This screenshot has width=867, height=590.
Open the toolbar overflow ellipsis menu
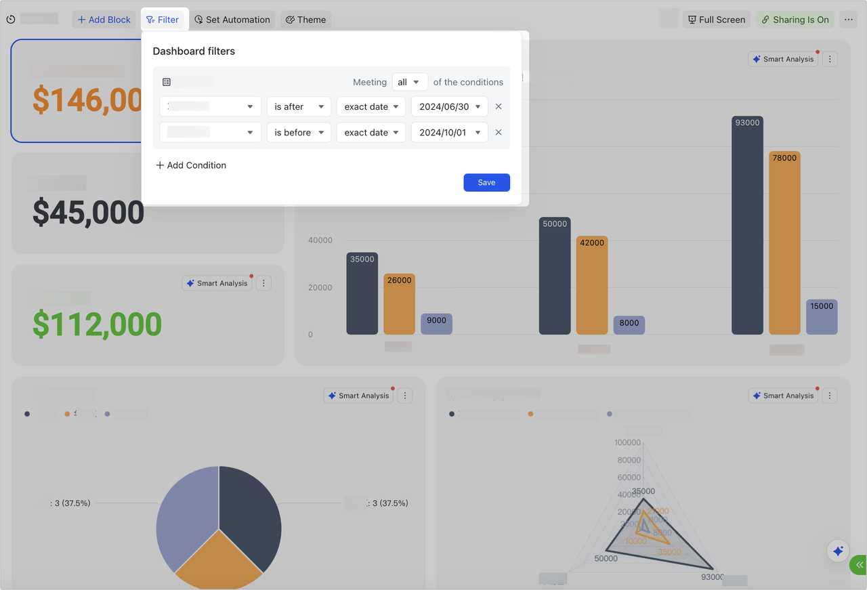click(x=848, y=20)
